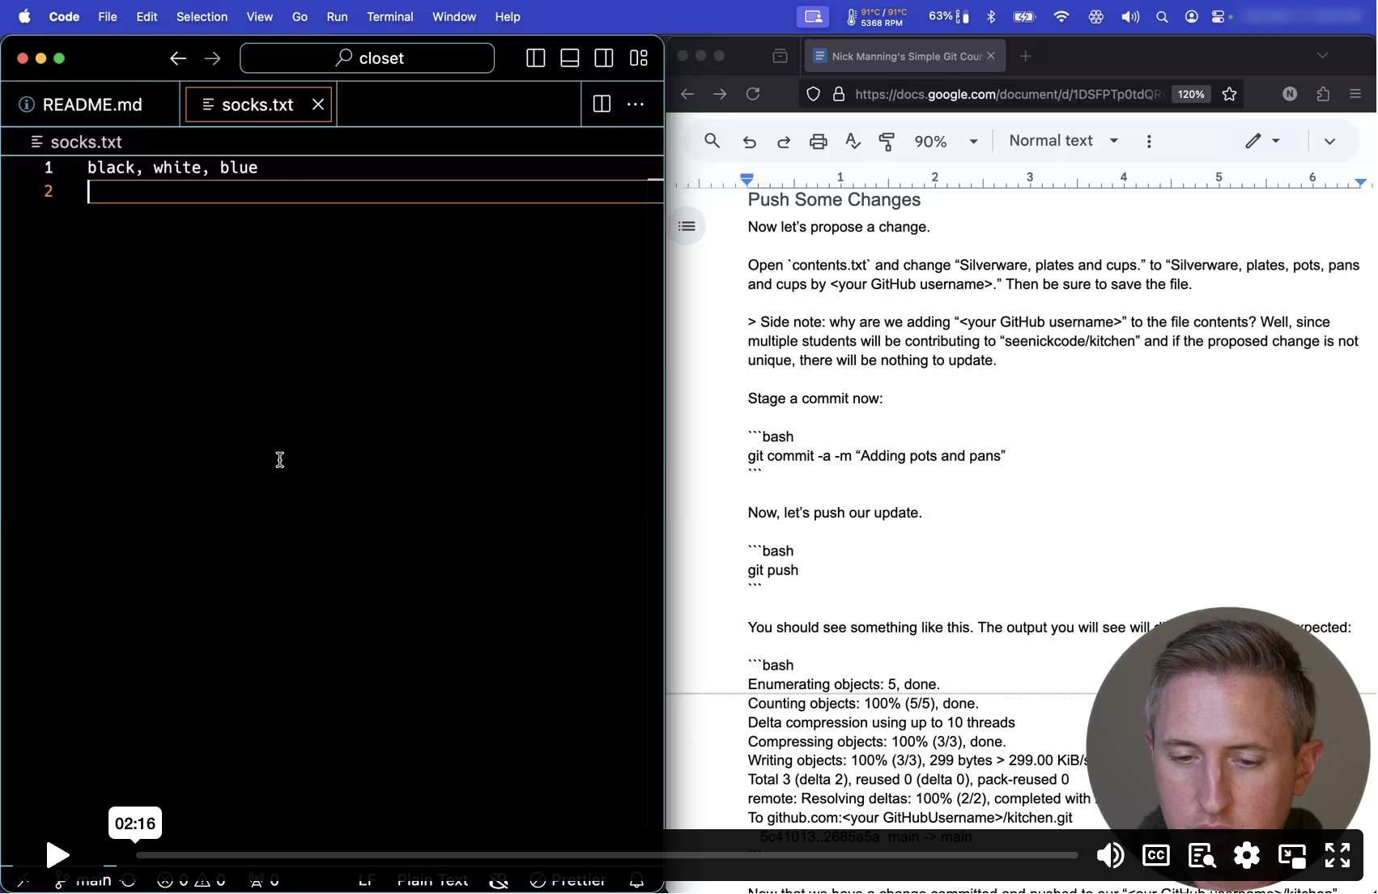1378x894 pixels.
Task: Open the Terminal menu
Action: (x=390, y=16)
